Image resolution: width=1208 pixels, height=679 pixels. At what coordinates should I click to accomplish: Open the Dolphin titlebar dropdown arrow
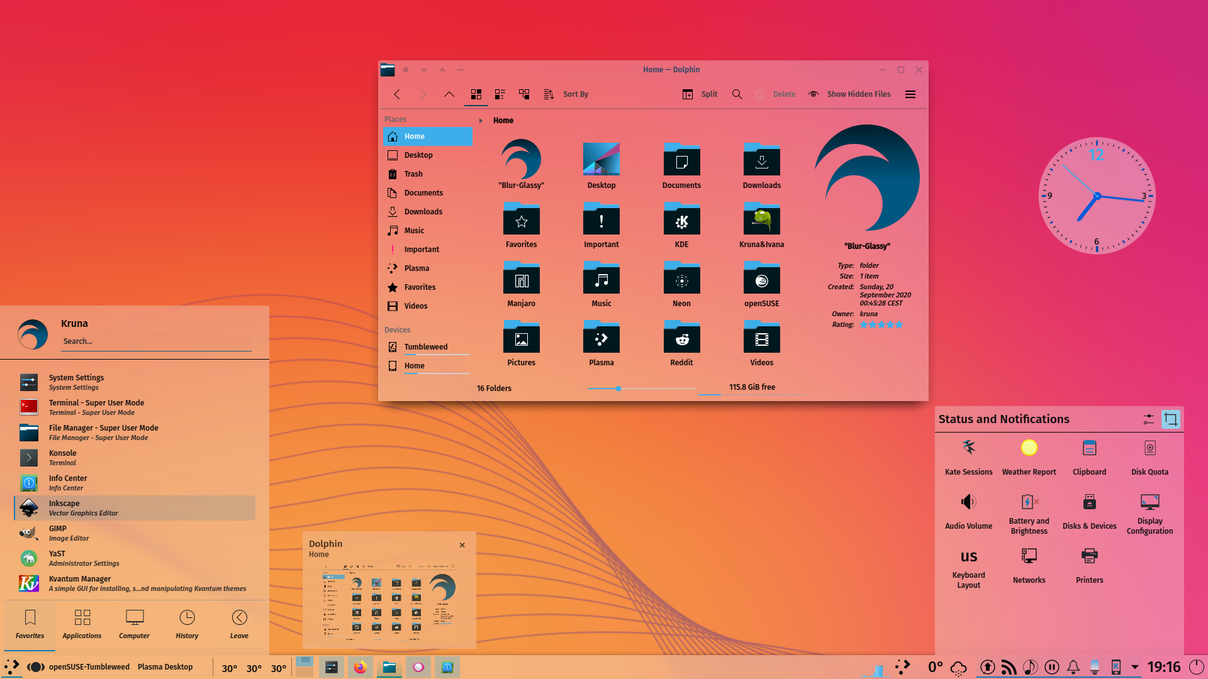point(424,70)
